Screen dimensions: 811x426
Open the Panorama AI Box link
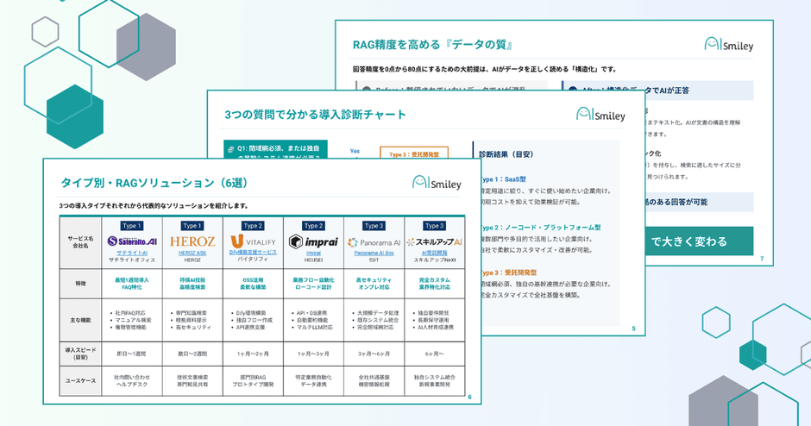(x=374, y=254)
